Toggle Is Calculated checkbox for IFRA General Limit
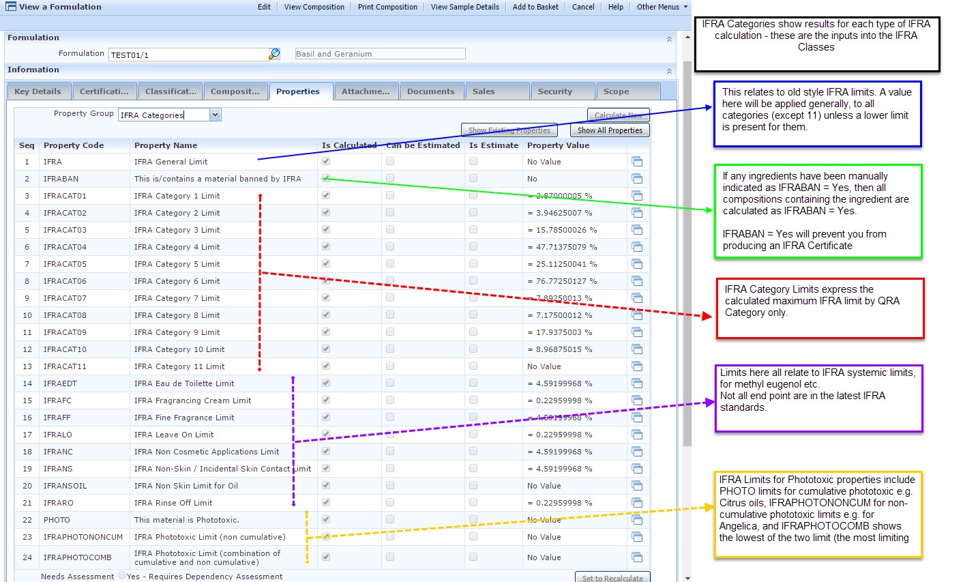 point(326,162)
